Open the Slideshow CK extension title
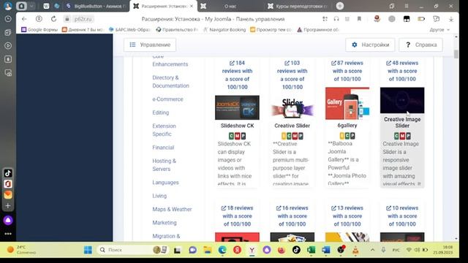The width and height of the screenshot is (468, 263). pyautogui.click(x=237, y=126)
